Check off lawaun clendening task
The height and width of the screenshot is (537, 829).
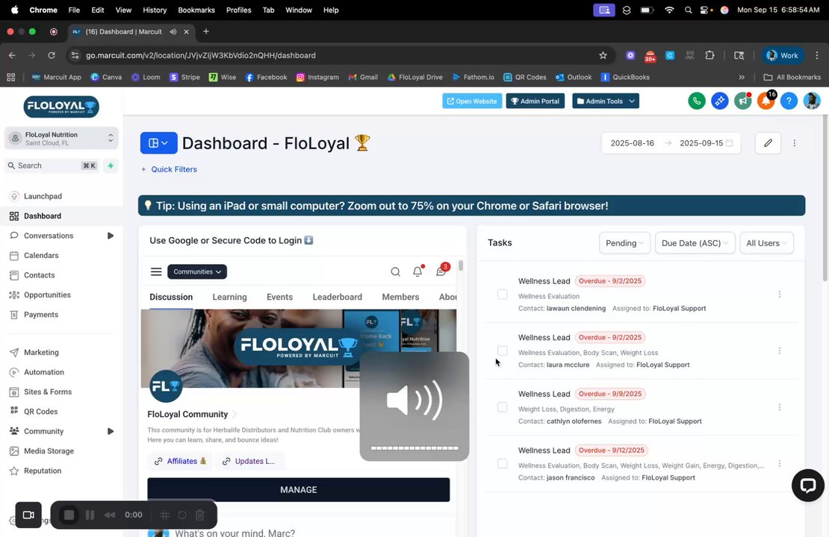coord(503,294)
